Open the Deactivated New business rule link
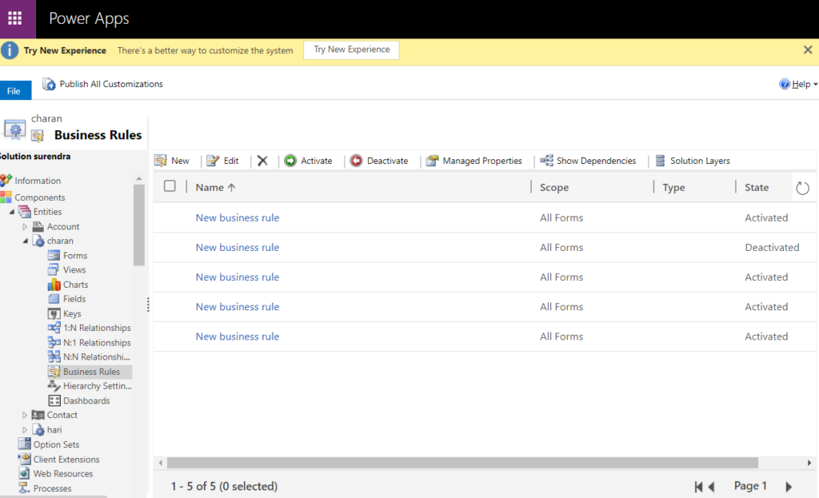The height and width of the screenshot is (498, 819). point(237,248)
